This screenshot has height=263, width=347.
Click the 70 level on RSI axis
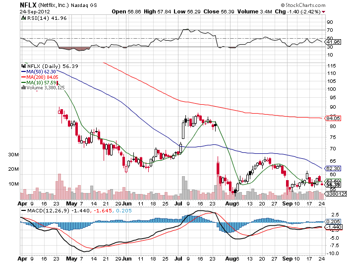tap(330, 30)
